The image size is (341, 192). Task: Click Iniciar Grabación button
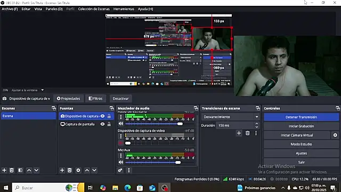[301, 126]
